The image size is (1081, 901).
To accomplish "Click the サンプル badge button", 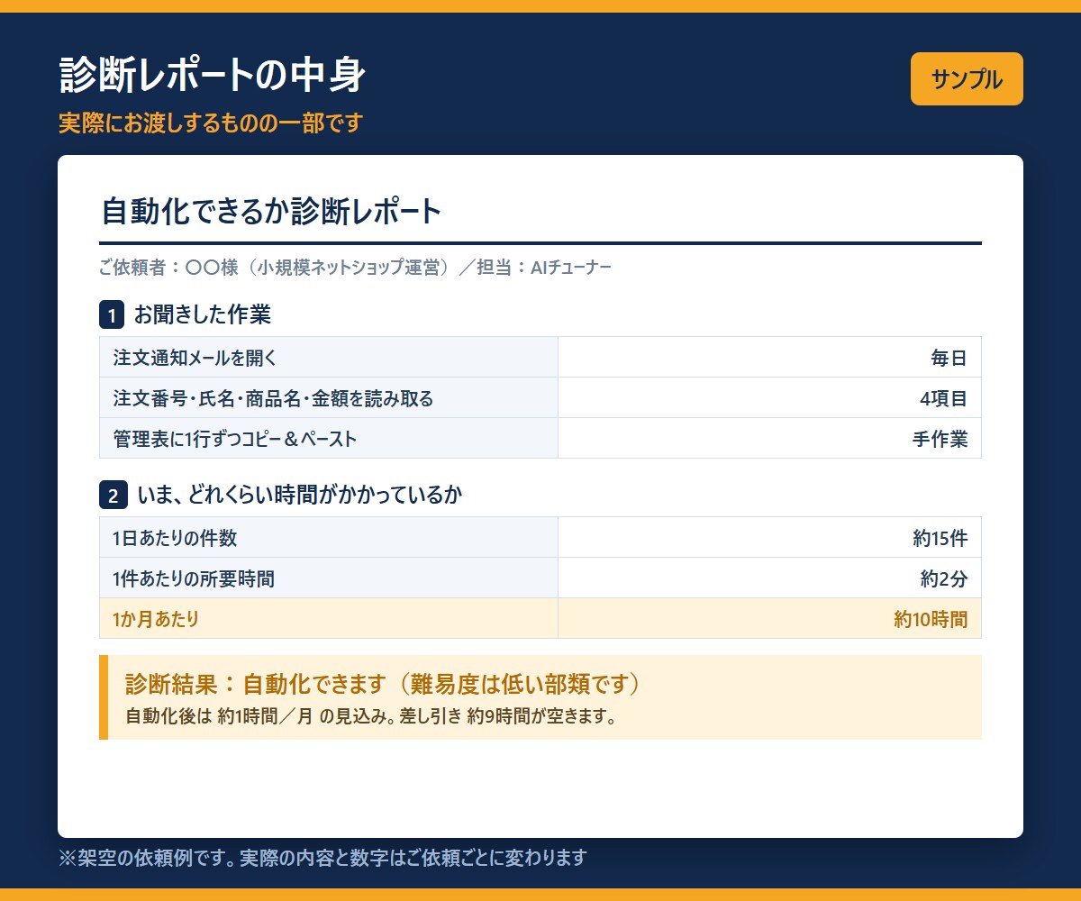I will point(967,79).
